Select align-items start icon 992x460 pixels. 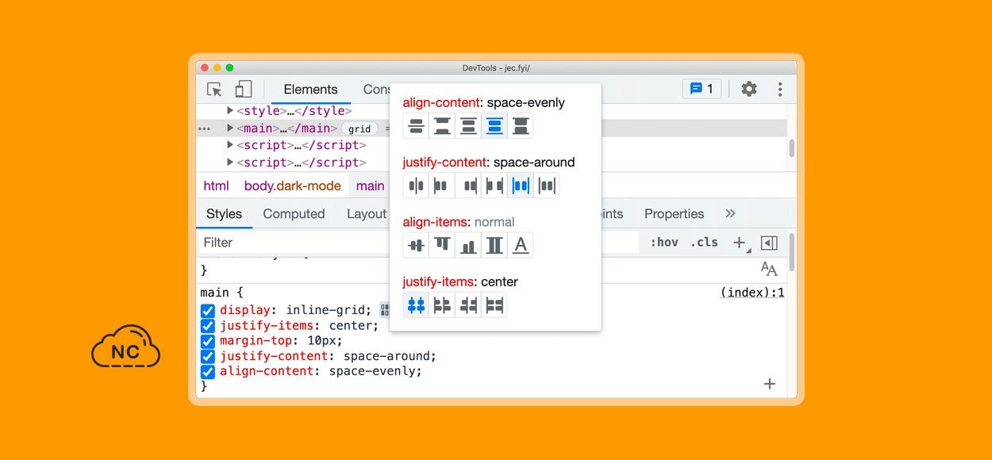point(442,245)
